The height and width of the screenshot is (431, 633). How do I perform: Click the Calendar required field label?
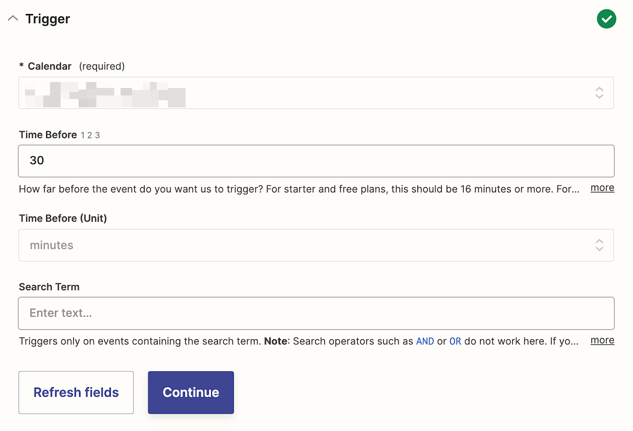tap(72, 66)
